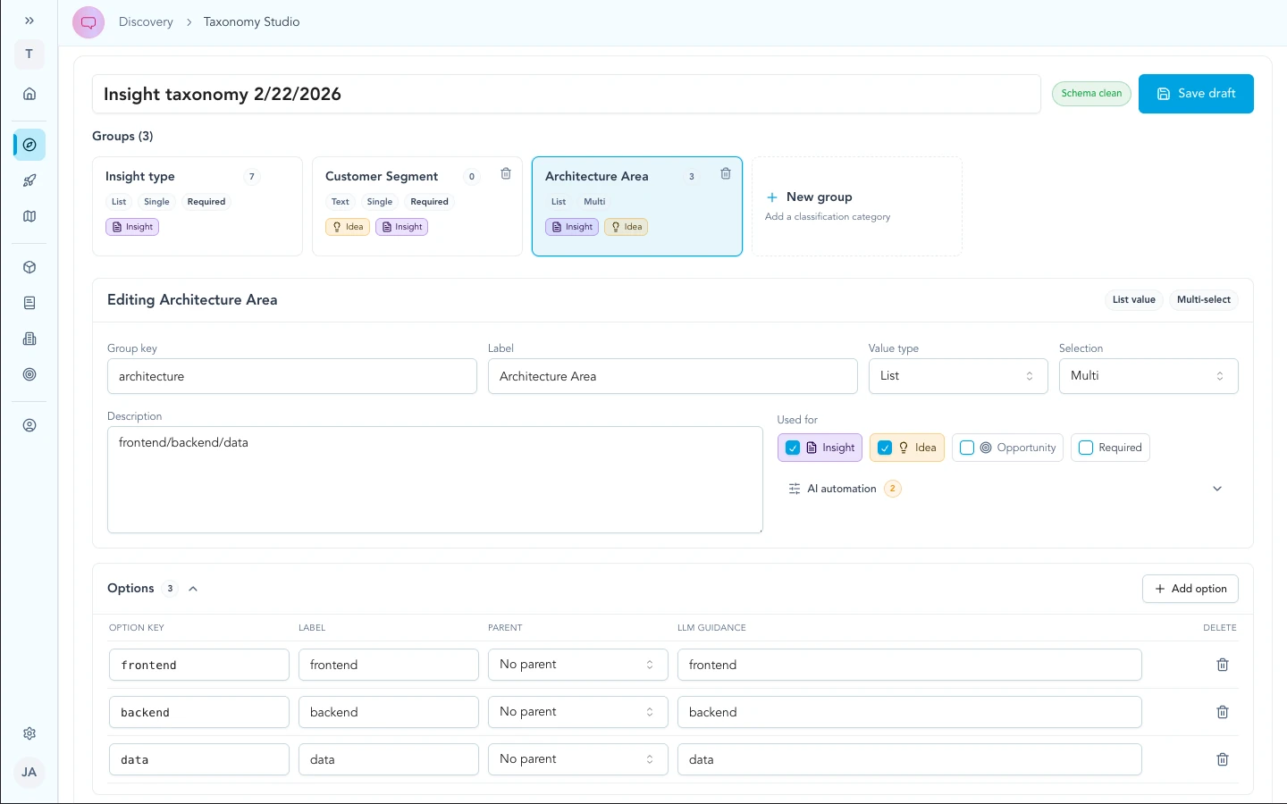Select the Discovery compass icon
Screen dimensions: 1287x804
(x=29, y=145)
